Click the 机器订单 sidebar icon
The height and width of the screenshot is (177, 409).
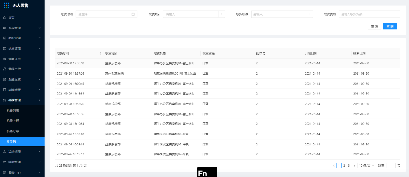pos(4,59)
